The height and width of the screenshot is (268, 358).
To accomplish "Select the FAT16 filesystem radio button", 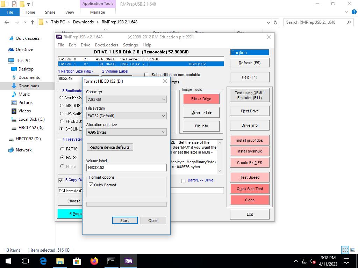I will (62, 149).
